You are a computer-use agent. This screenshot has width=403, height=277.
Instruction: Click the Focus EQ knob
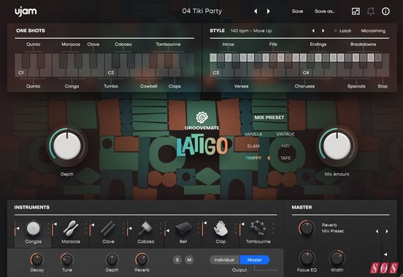(307, 258)
